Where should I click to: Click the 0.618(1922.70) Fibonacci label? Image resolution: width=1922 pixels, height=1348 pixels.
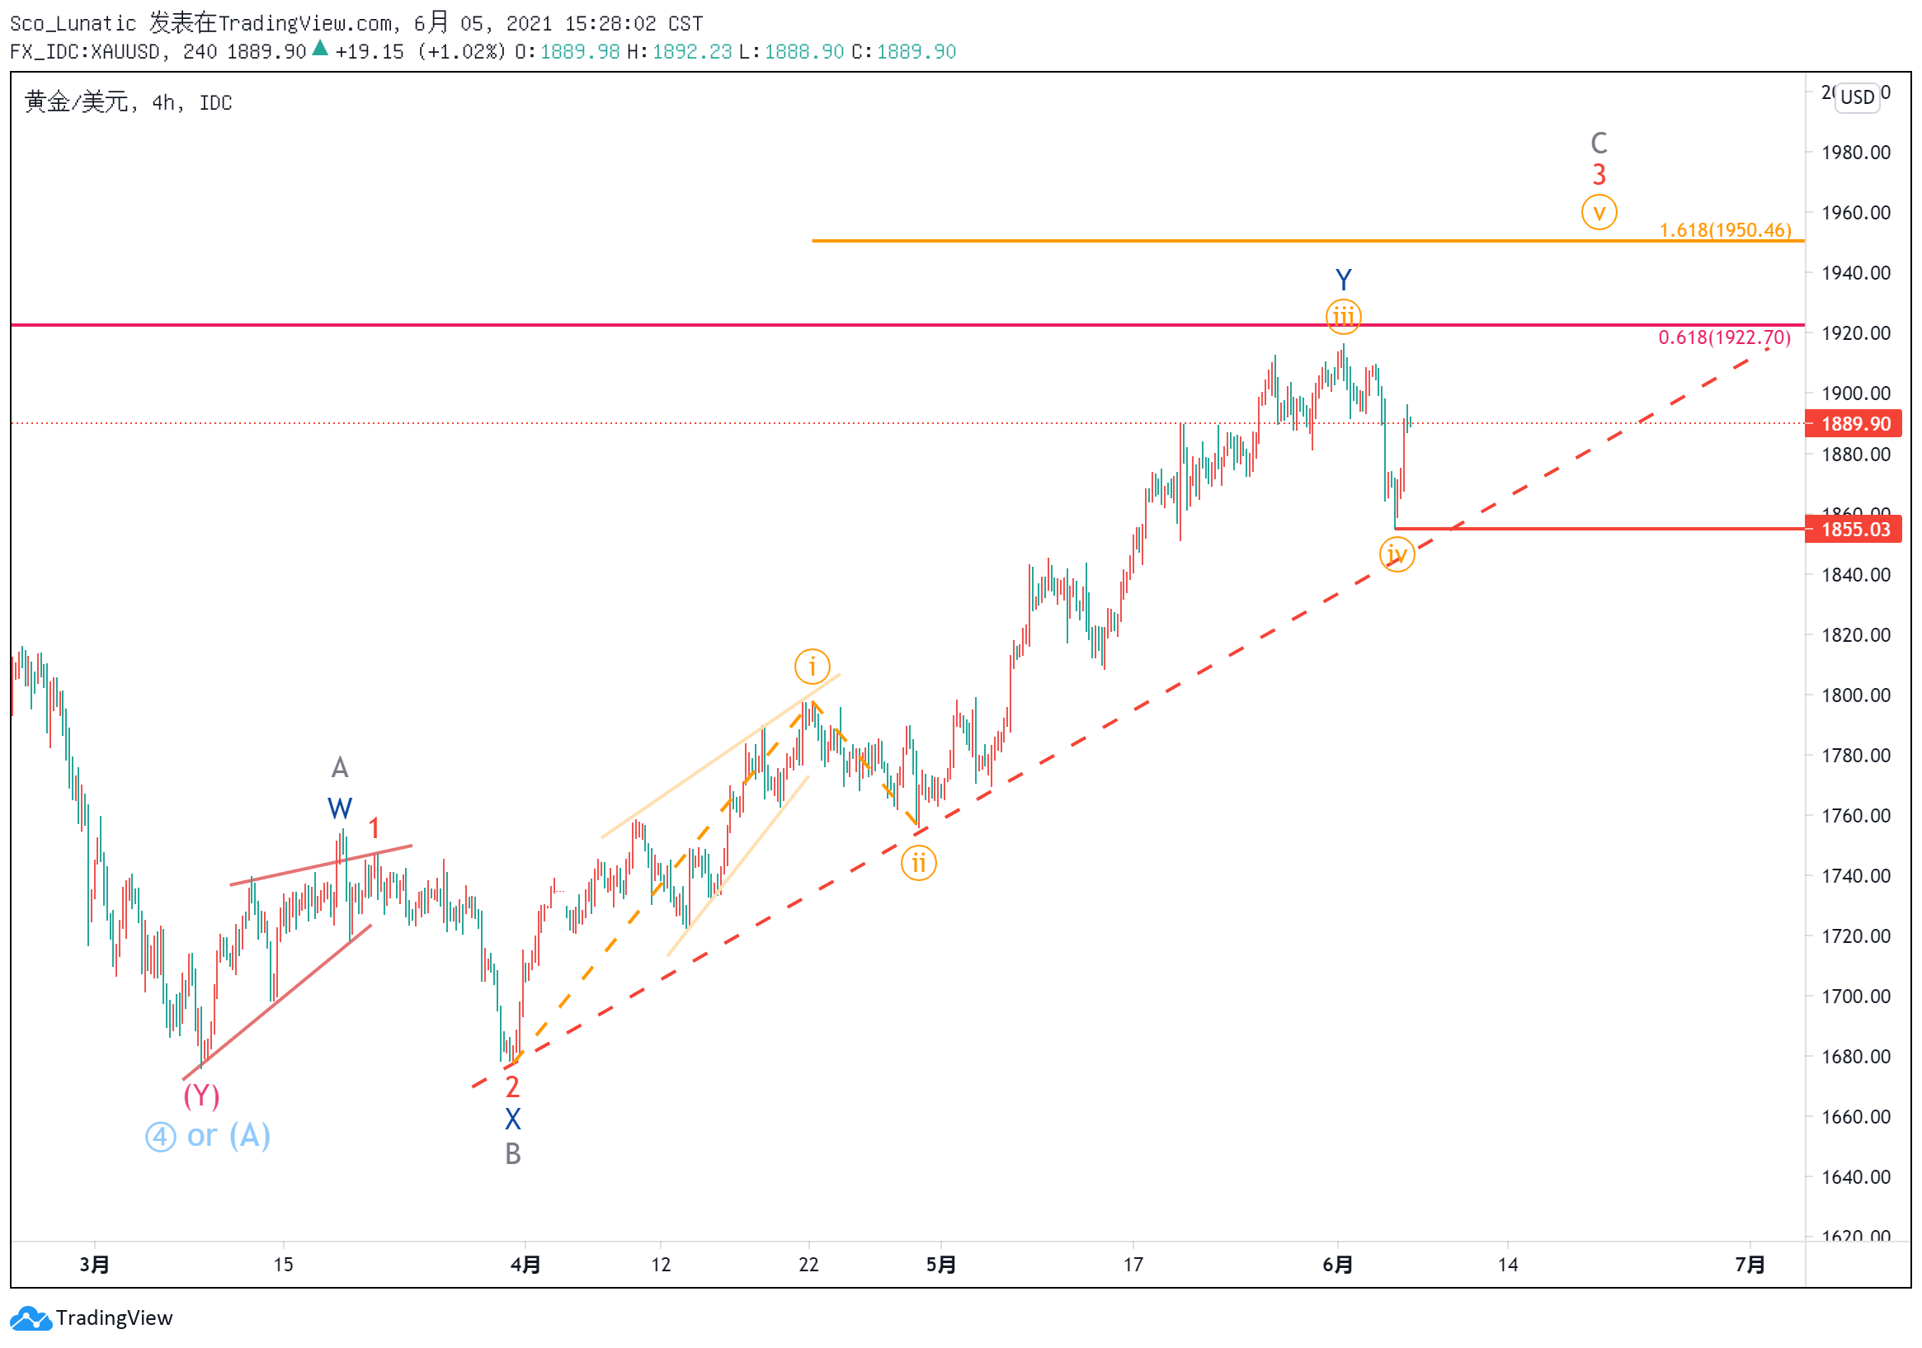click(1725, 337)
